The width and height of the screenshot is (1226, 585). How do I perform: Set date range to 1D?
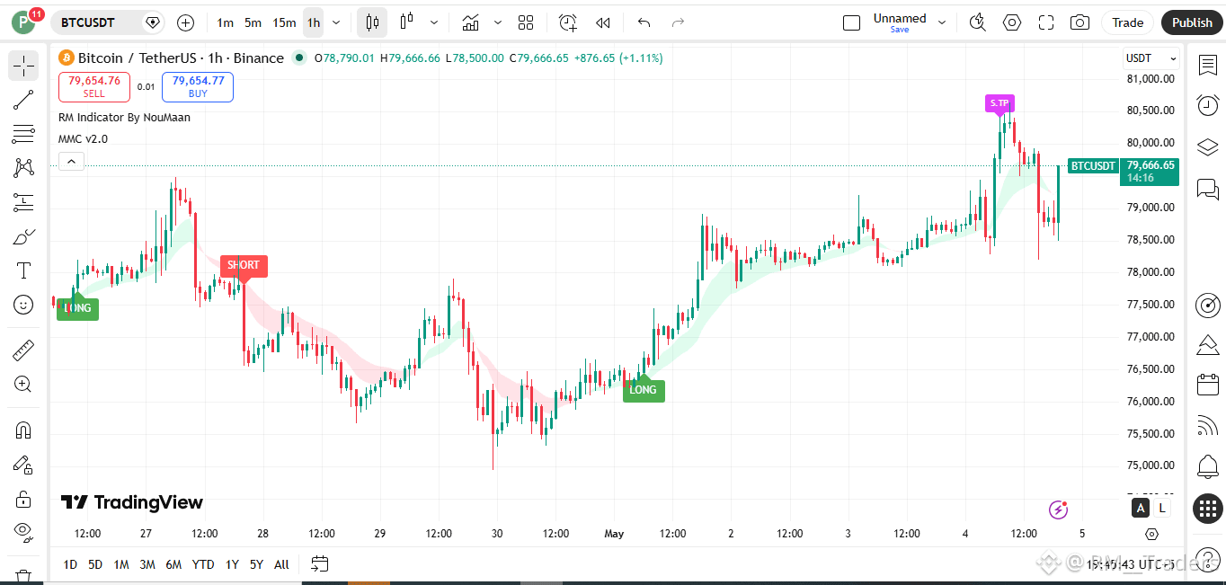point(70,564)
